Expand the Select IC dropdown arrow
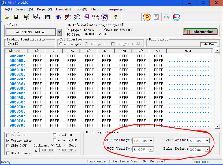The image size is (223, 165). pos(59,32)
